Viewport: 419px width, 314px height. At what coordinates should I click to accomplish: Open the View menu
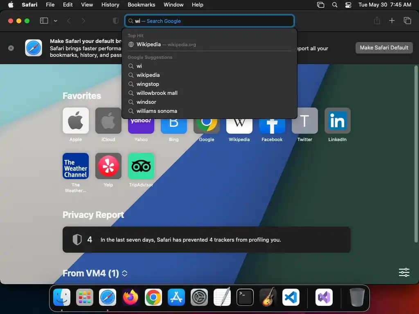[87, 5]
